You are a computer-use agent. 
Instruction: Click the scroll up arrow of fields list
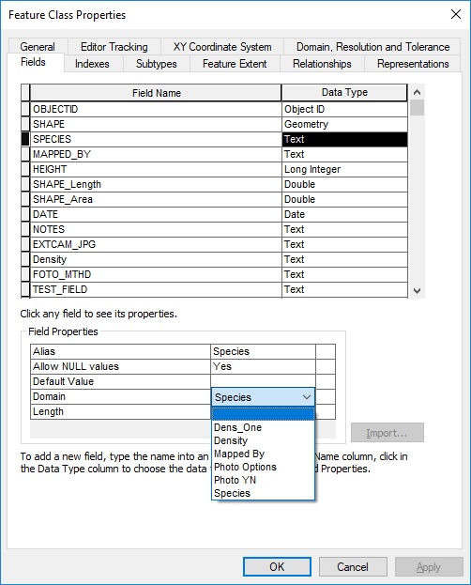tap(417, 92)
